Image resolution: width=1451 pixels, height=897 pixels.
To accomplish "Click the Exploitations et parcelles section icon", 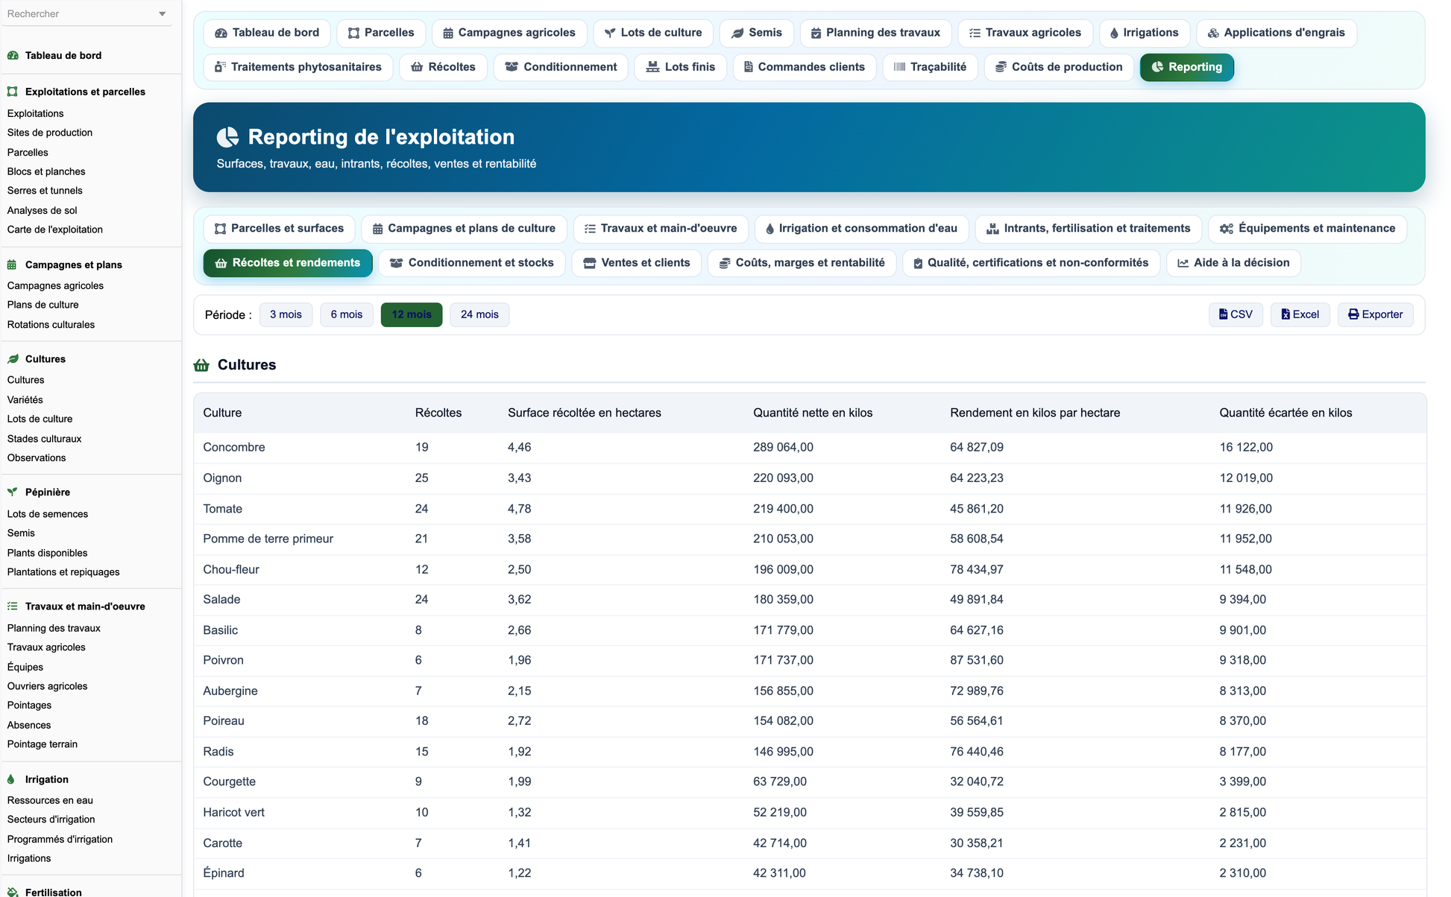I will (13, 92).
